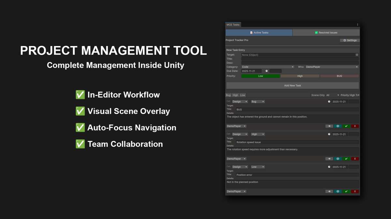Viewport: 391px width, 219px height.
Task: Click the eye icon on Rotation speed issue task
Action: click(x=338, y=158)
